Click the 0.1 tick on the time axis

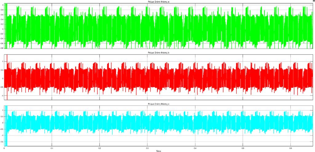point(52,149)
